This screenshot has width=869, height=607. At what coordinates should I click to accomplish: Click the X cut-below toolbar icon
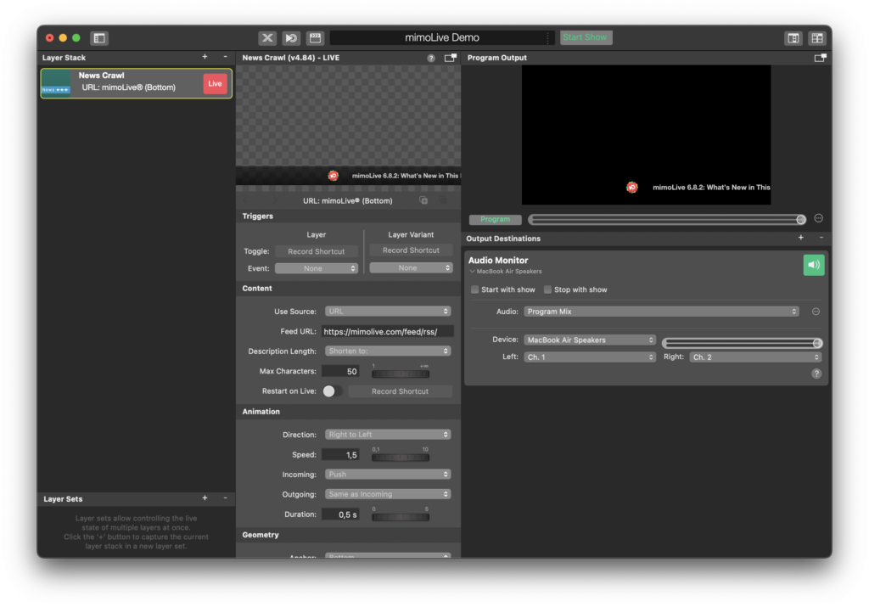pos(267,37)
